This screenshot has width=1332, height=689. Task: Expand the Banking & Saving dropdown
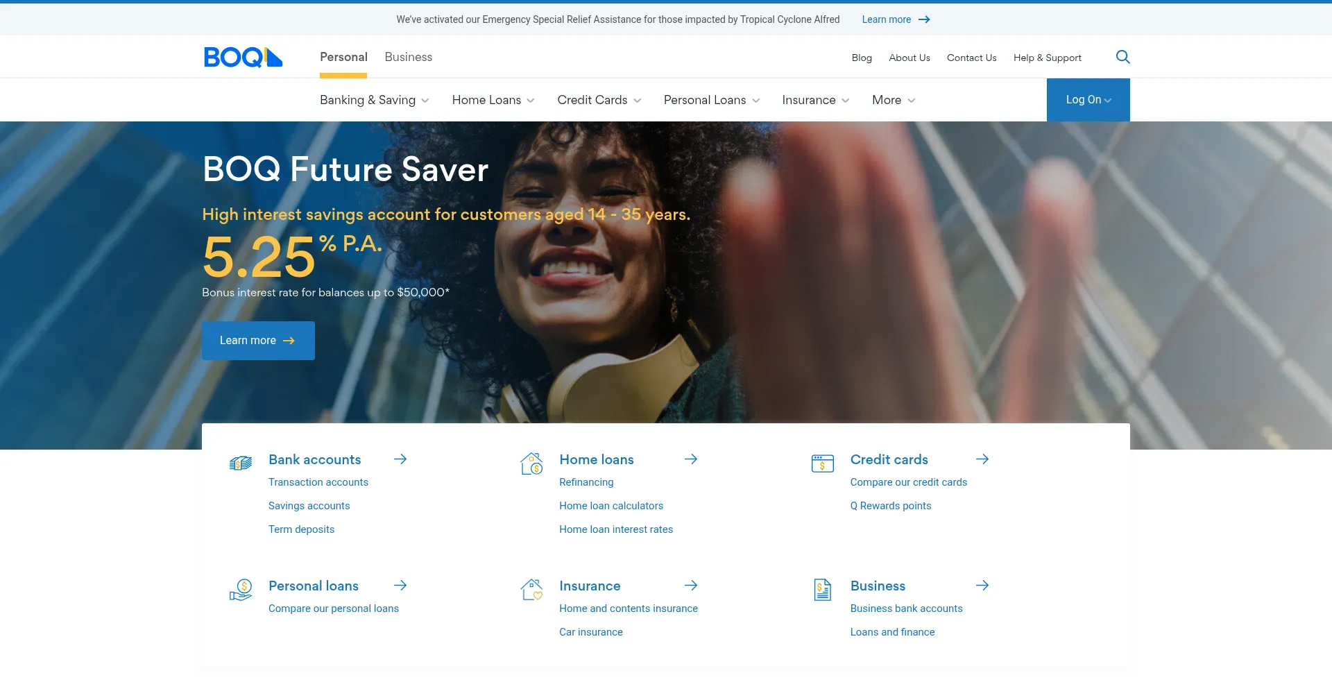(x=373, y=100)
